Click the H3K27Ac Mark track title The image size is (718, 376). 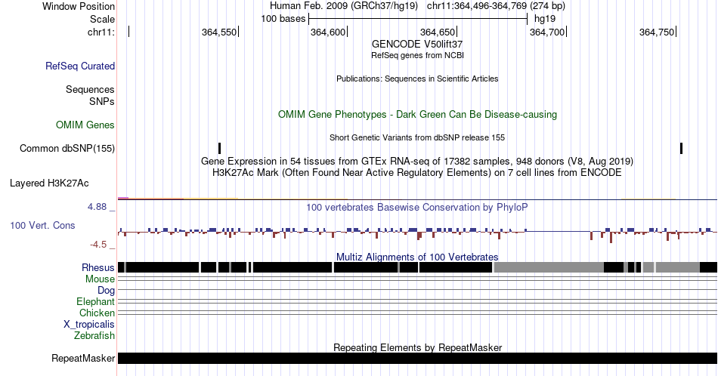tap(417, 172)
